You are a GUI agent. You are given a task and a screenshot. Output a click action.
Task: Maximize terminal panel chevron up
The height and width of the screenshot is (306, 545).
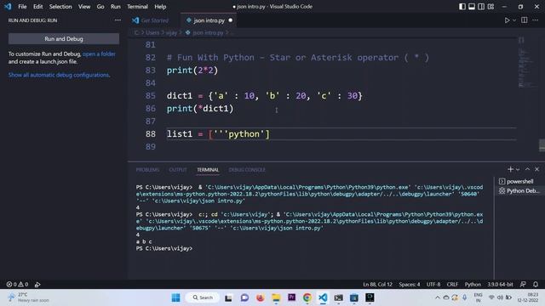click(x=527, y=169)
